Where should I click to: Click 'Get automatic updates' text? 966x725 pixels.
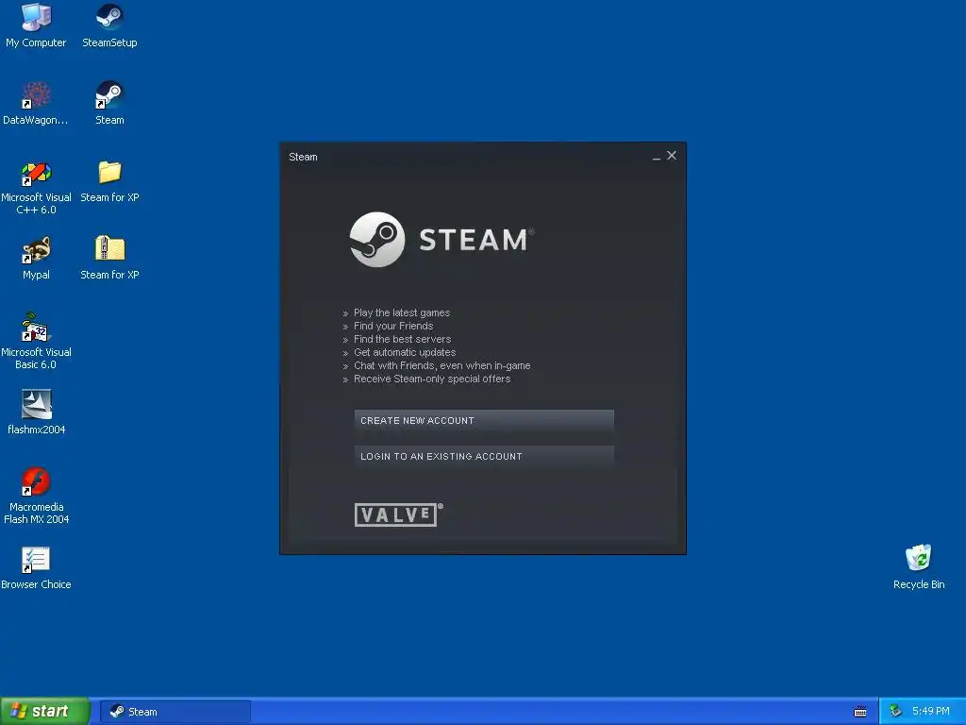405,353
